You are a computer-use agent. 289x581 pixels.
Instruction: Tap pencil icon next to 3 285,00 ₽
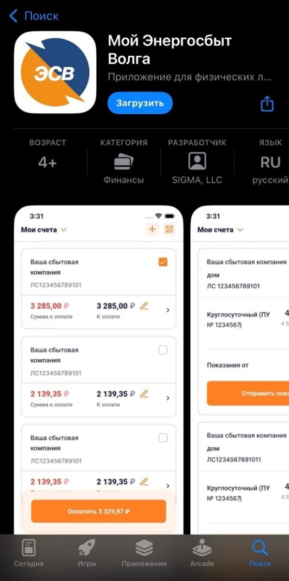pyautogui.click(x=144, y=306)
